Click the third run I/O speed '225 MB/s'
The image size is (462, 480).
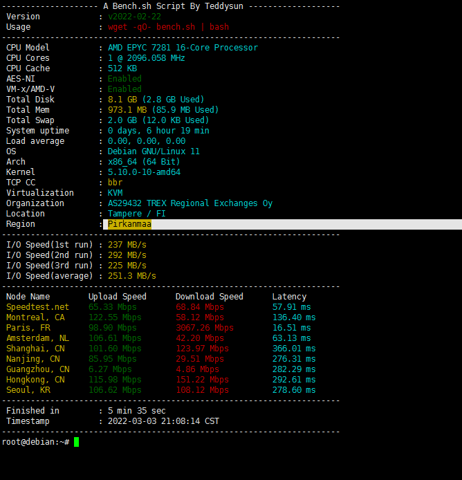127,266
